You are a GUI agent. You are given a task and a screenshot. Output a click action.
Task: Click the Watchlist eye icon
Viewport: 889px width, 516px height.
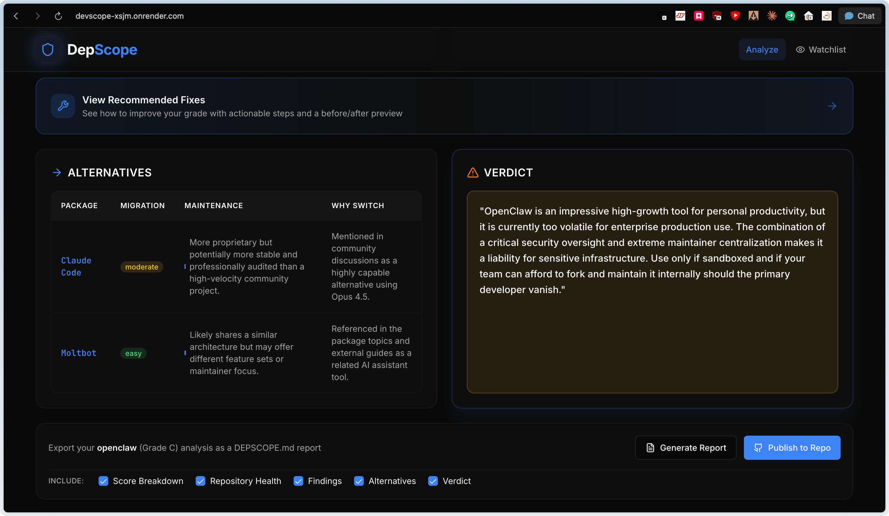(800, 50)
